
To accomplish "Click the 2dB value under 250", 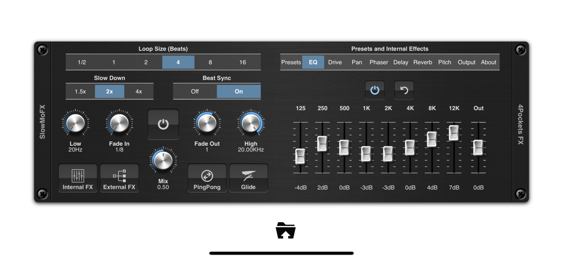I will click(x=322, y=187).
